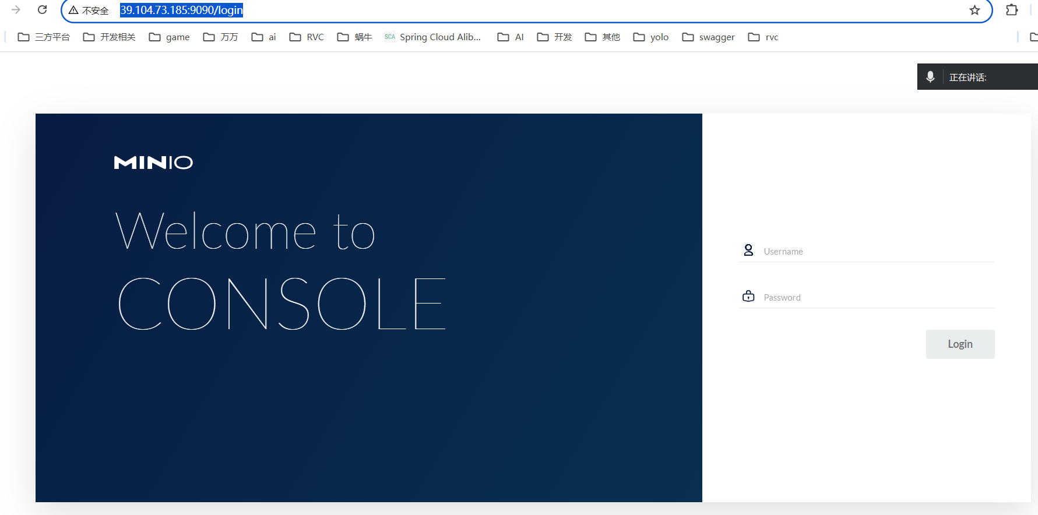This screenshot has height=515, width=1038.
Task: Reload the page with the refresh icon
Action: (x=43, y=10)
